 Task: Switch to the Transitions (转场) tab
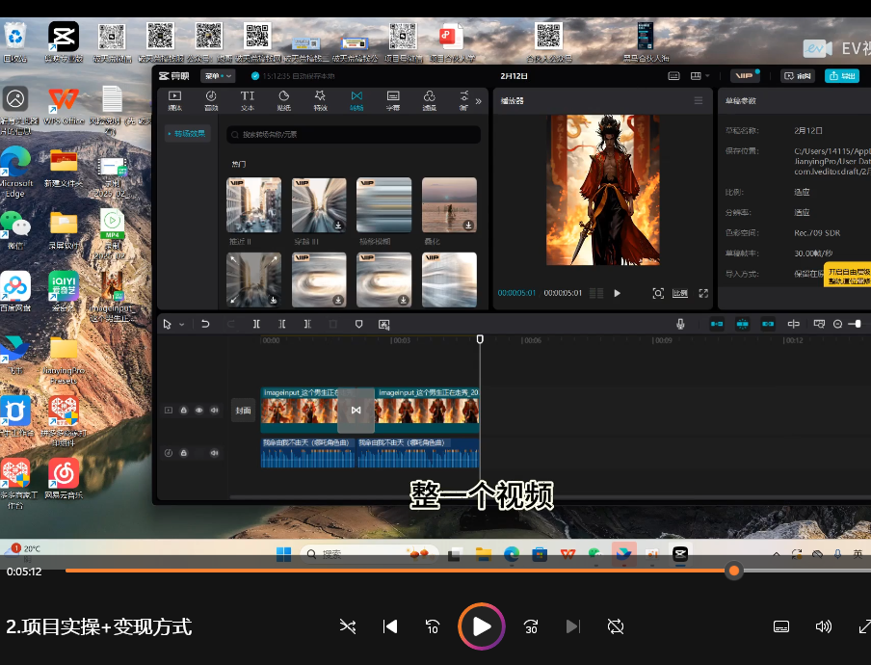(356, 100)
